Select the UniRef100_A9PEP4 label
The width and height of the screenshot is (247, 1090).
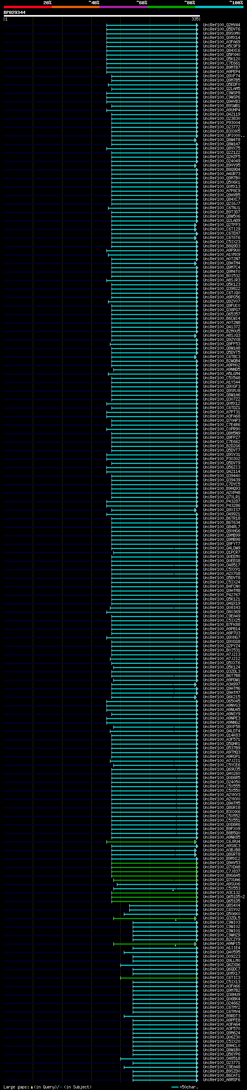pos(222,72)
